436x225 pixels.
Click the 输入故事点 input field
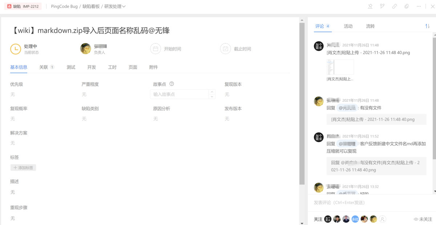point(179,94)
